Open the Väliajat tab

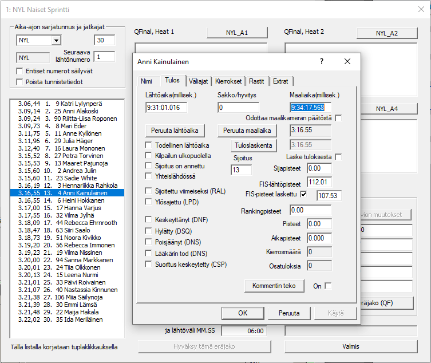198,81
